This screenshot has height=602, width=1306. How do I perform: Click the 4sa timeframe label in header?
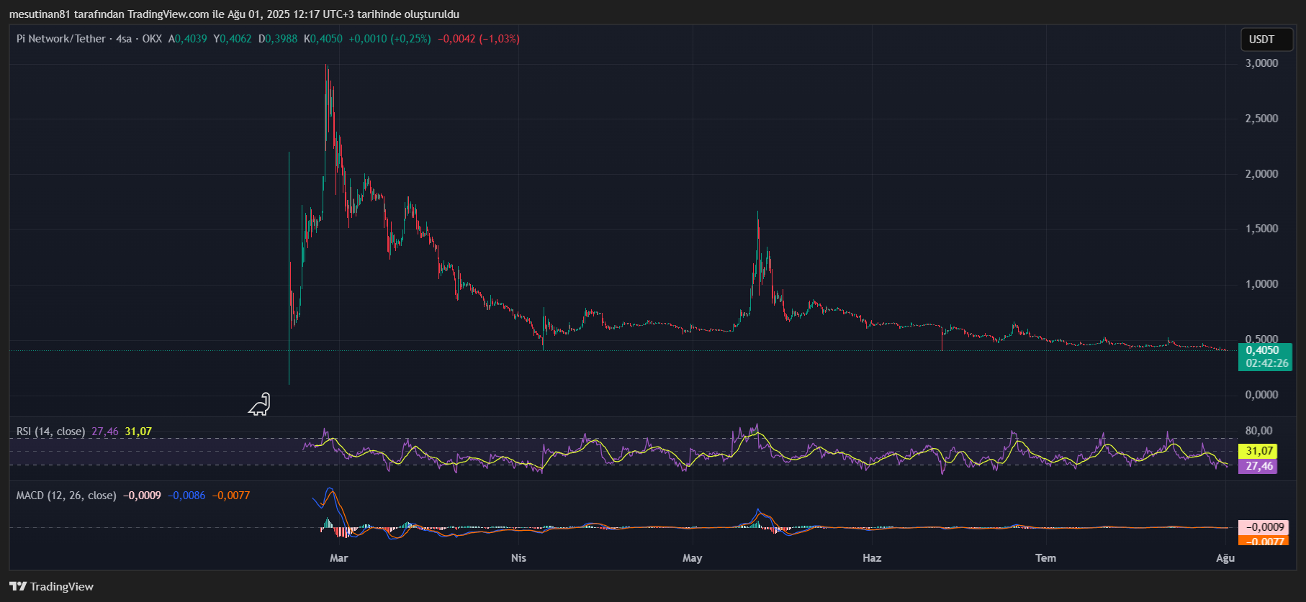tap(124, 39)
